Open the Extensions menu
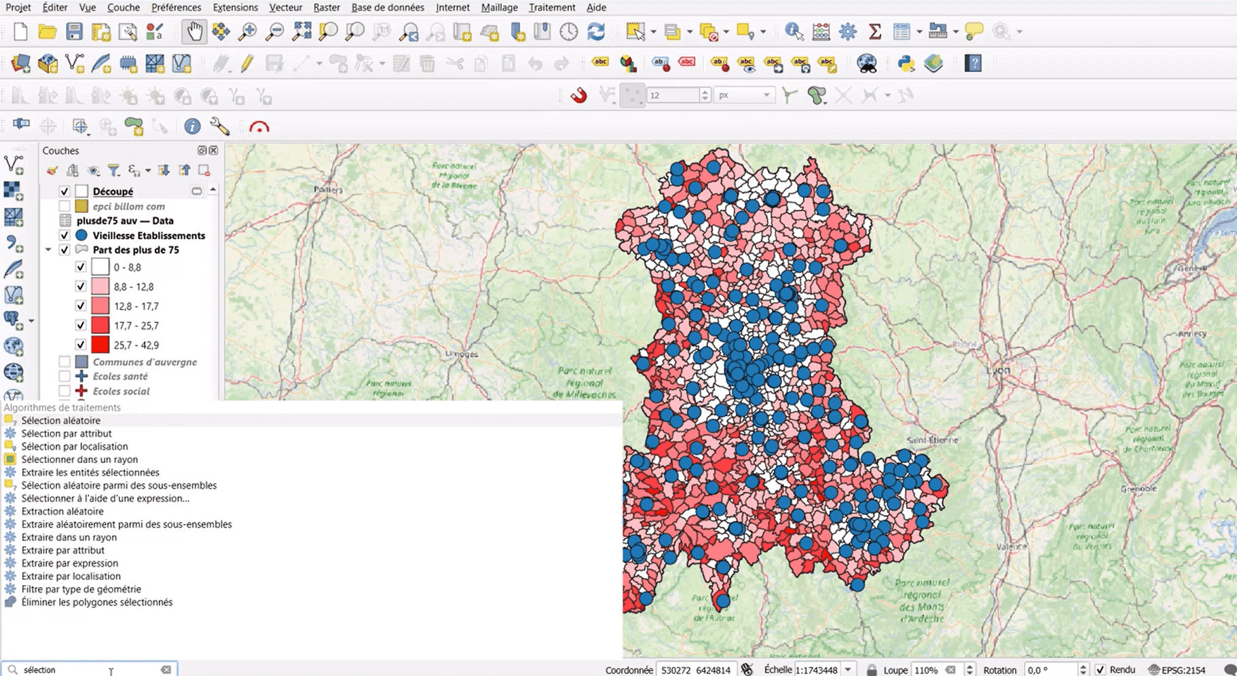This screenshot has width=1237, height=676. pos(235,7)
